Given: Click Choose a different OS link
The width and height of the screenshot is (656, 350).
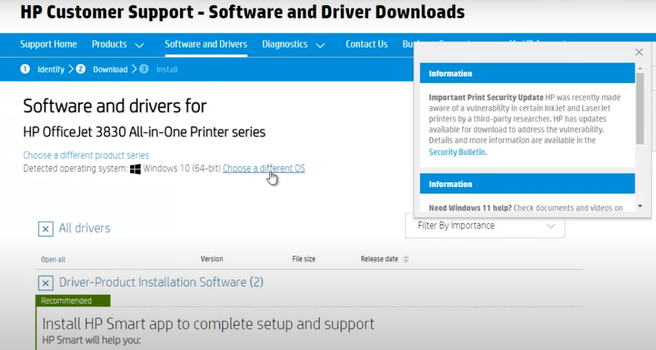Looking at the screenshot, I should (264, 168).
